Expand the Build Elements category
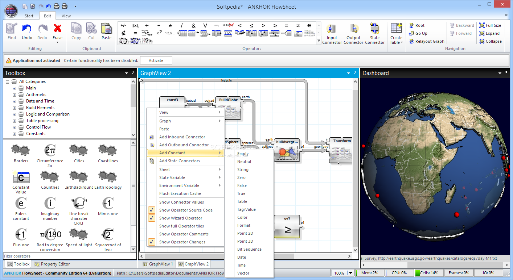The width and height of the screenshot is (513, 280). (x=15, y=108)
